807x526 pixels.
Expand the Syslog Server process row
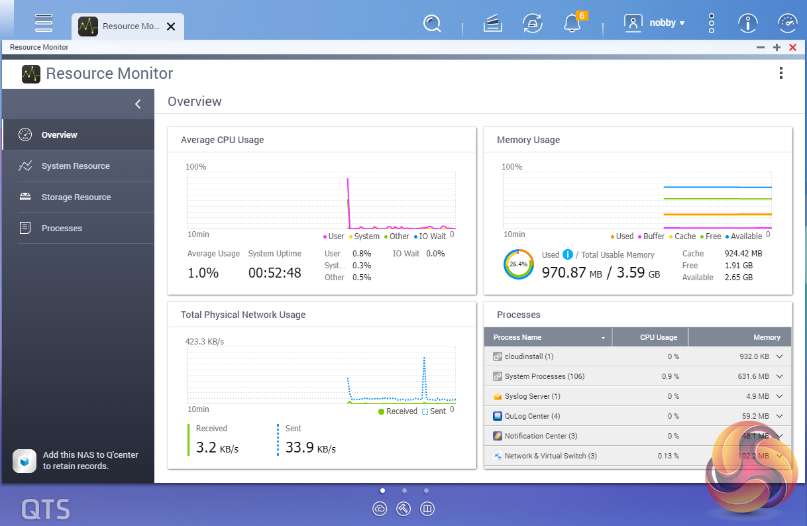(x=779, y=396)
